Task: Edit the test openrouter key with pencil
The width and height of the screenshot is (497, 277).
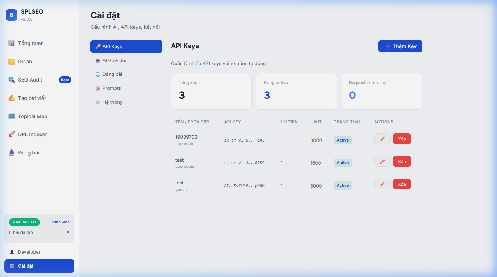Action: [x=382, y=161]
